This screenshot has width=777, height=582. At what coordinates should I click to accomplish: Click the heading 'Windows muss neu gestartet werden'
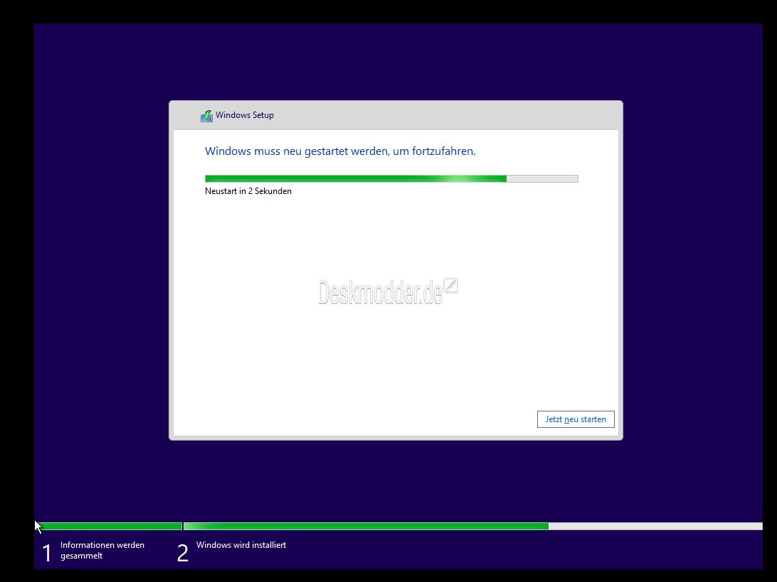(340, 151)
